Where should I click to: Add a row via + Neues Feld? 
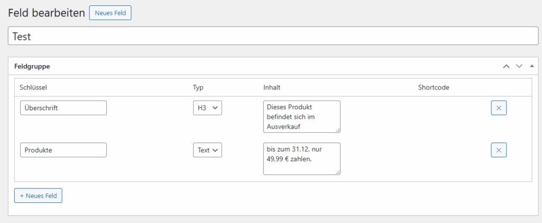point(38,195)
